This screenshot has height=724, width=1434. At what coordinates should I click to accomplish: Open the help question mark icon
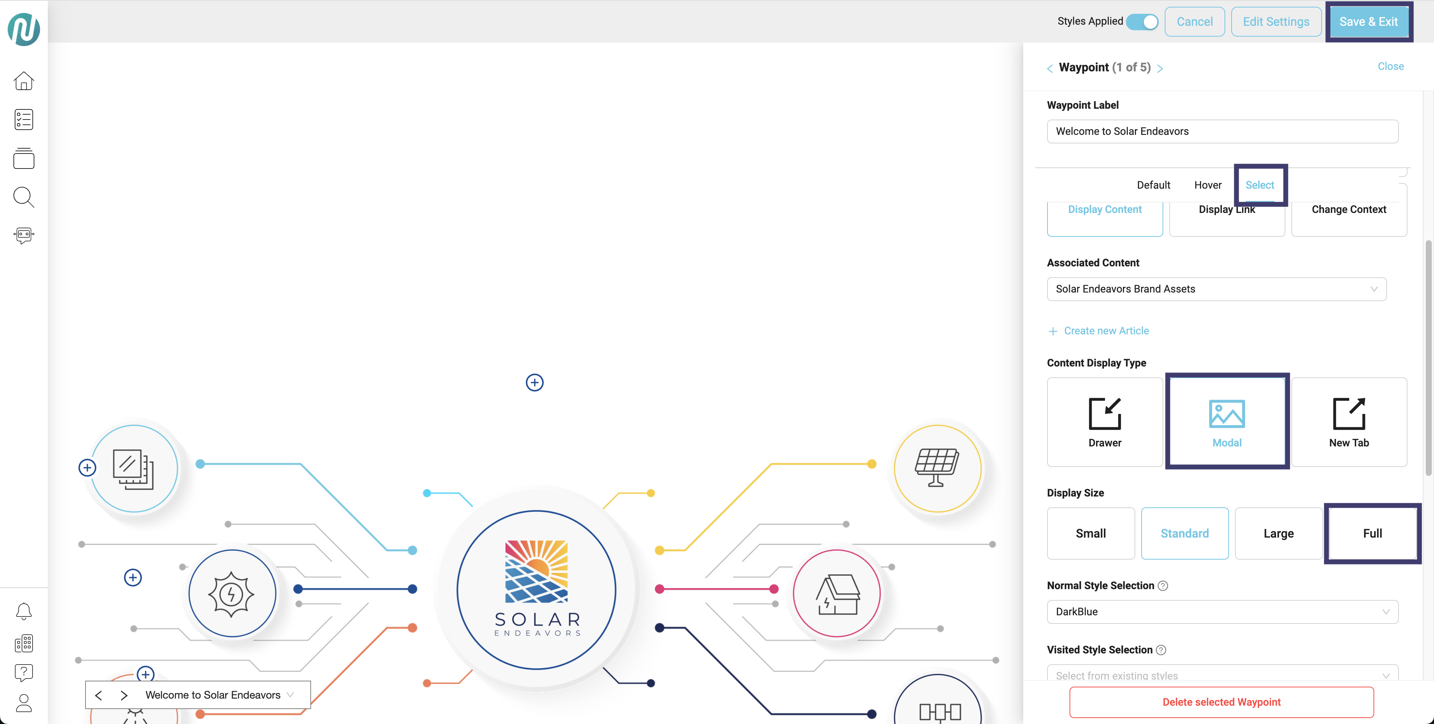(x=24, y=673)
